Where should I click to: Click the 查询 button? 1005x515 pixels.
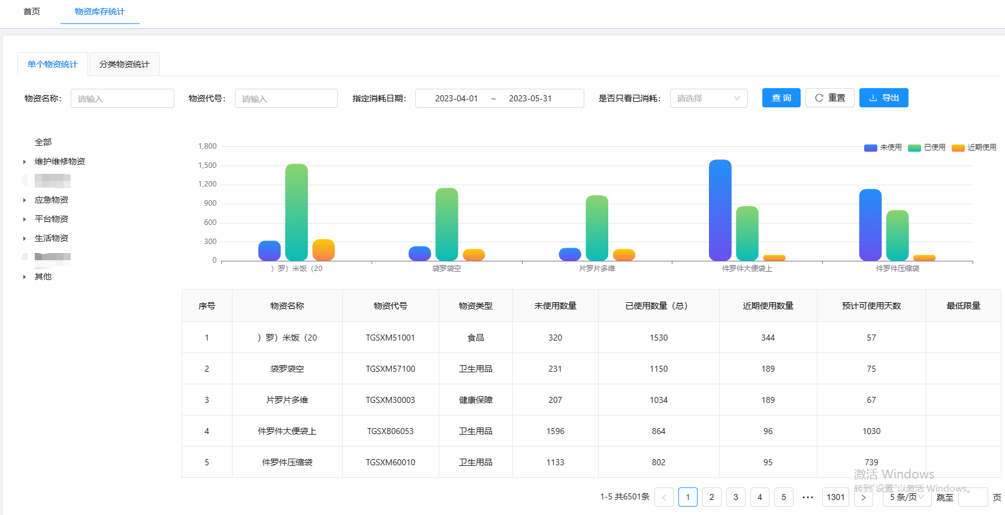pyautogui.click(x=781, y=98)
